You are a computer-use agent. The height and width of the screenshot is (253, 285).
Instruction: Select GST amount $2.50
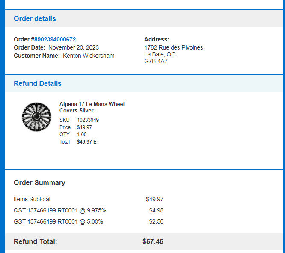tap(156, 222)
